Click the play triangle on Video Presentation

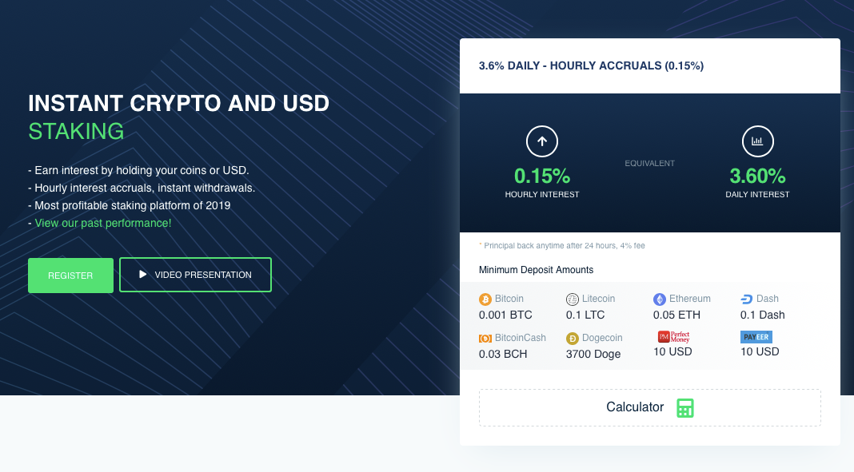[142, 274]
